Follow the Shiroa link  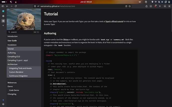[66, 39]
